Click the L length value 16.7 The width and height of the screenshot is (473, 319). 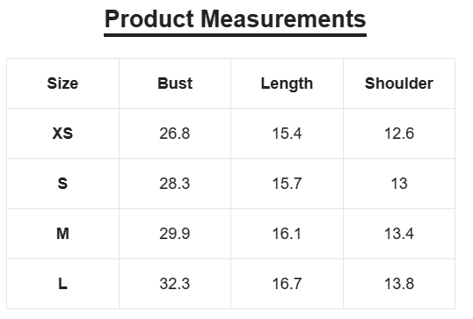point(287,284)
